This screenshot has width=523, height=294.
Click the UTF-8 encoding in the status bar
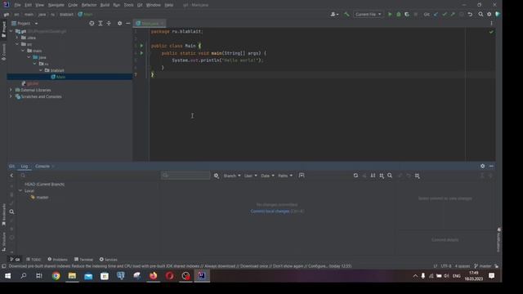coord(446,266)
